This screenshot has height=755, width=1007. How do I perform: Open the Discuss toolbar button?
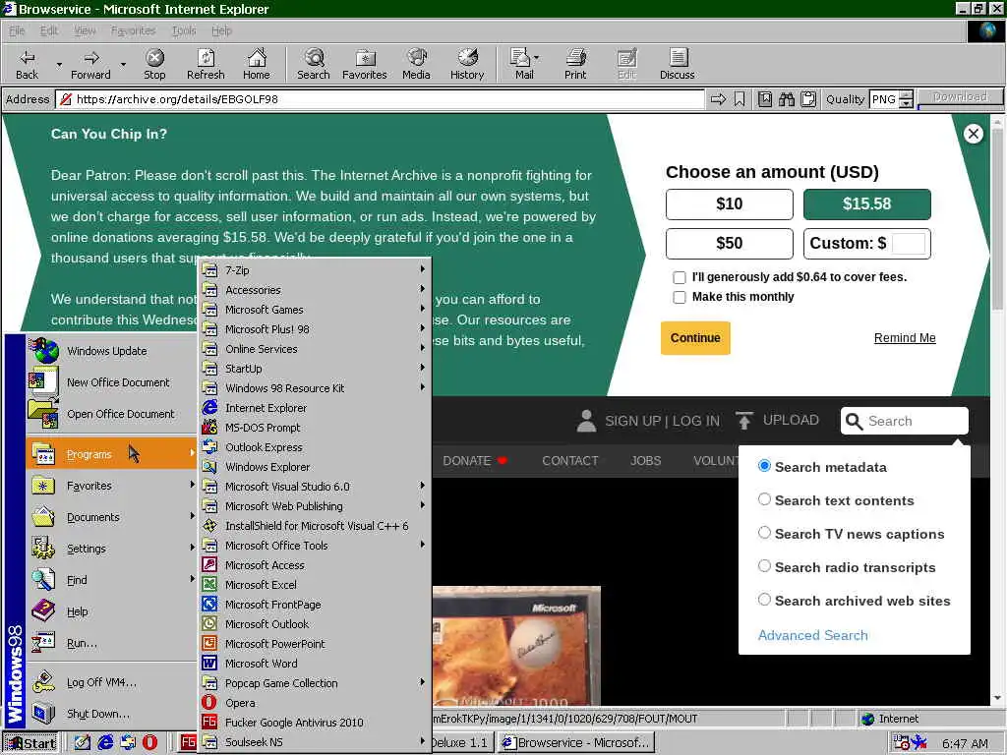(x=677, y=64)
